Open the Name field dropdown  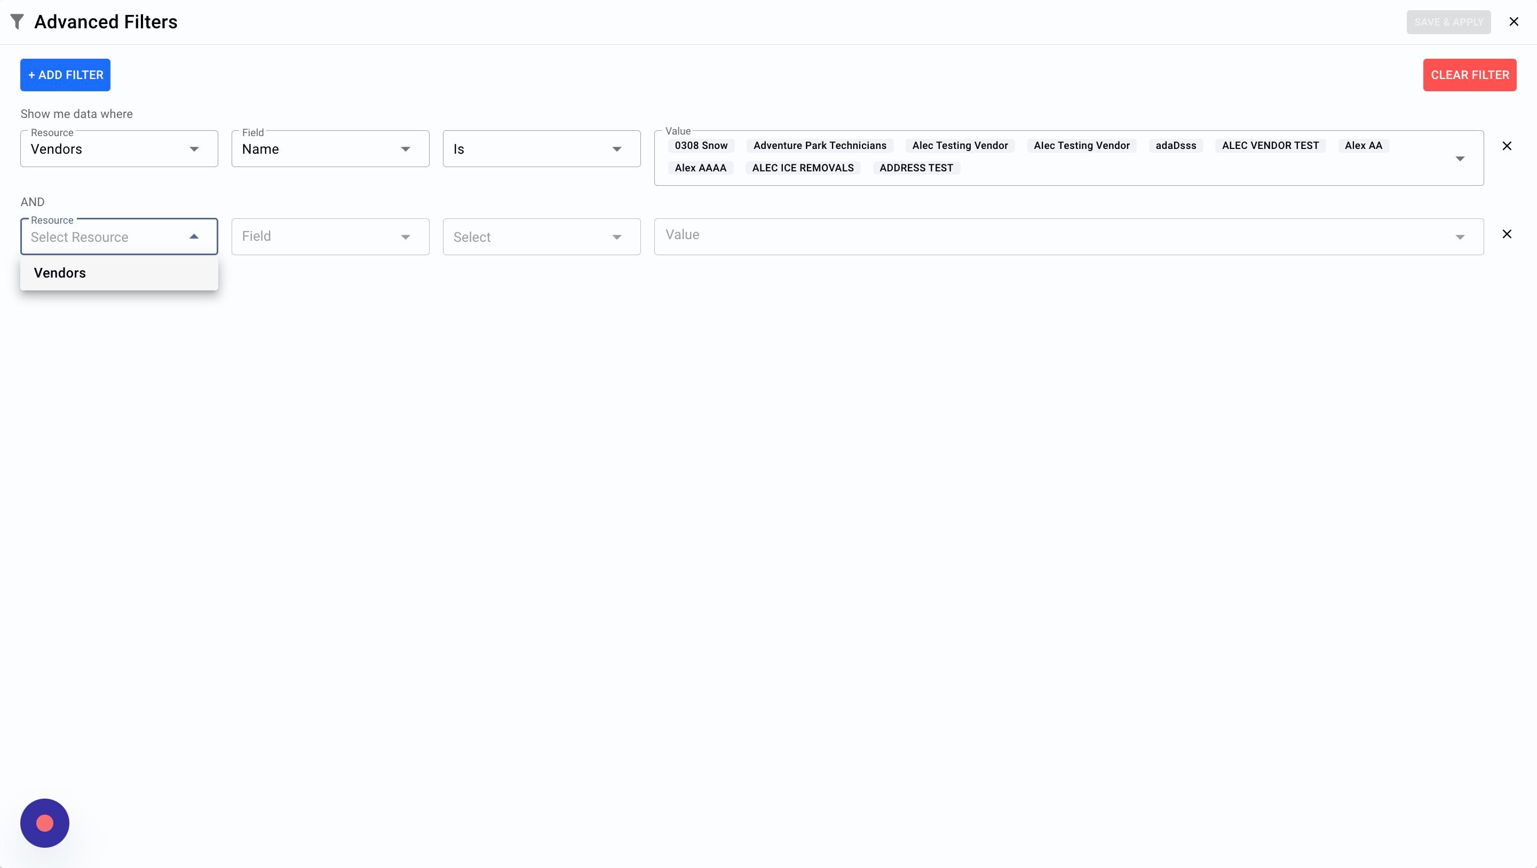point(330,149)
